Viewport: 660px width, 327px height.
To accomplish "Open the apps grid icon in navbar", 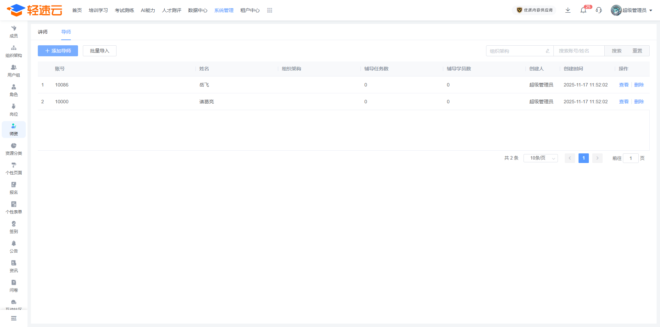I will point(269,11).
